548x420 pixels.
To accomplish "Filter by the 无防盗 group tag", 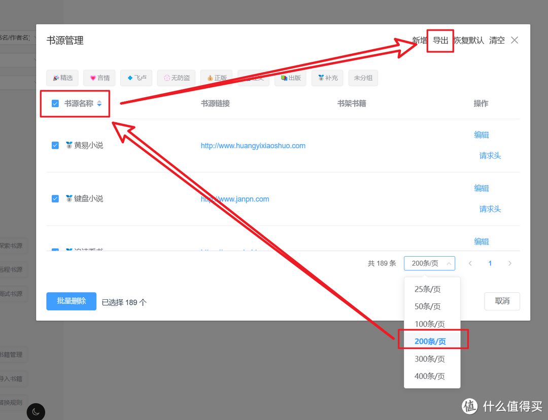I will pyautogui.click(x=177, y=78).
